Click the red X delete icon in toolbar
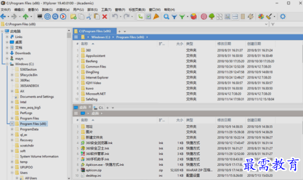The image size is (303, 180). [x=105, y=17]
